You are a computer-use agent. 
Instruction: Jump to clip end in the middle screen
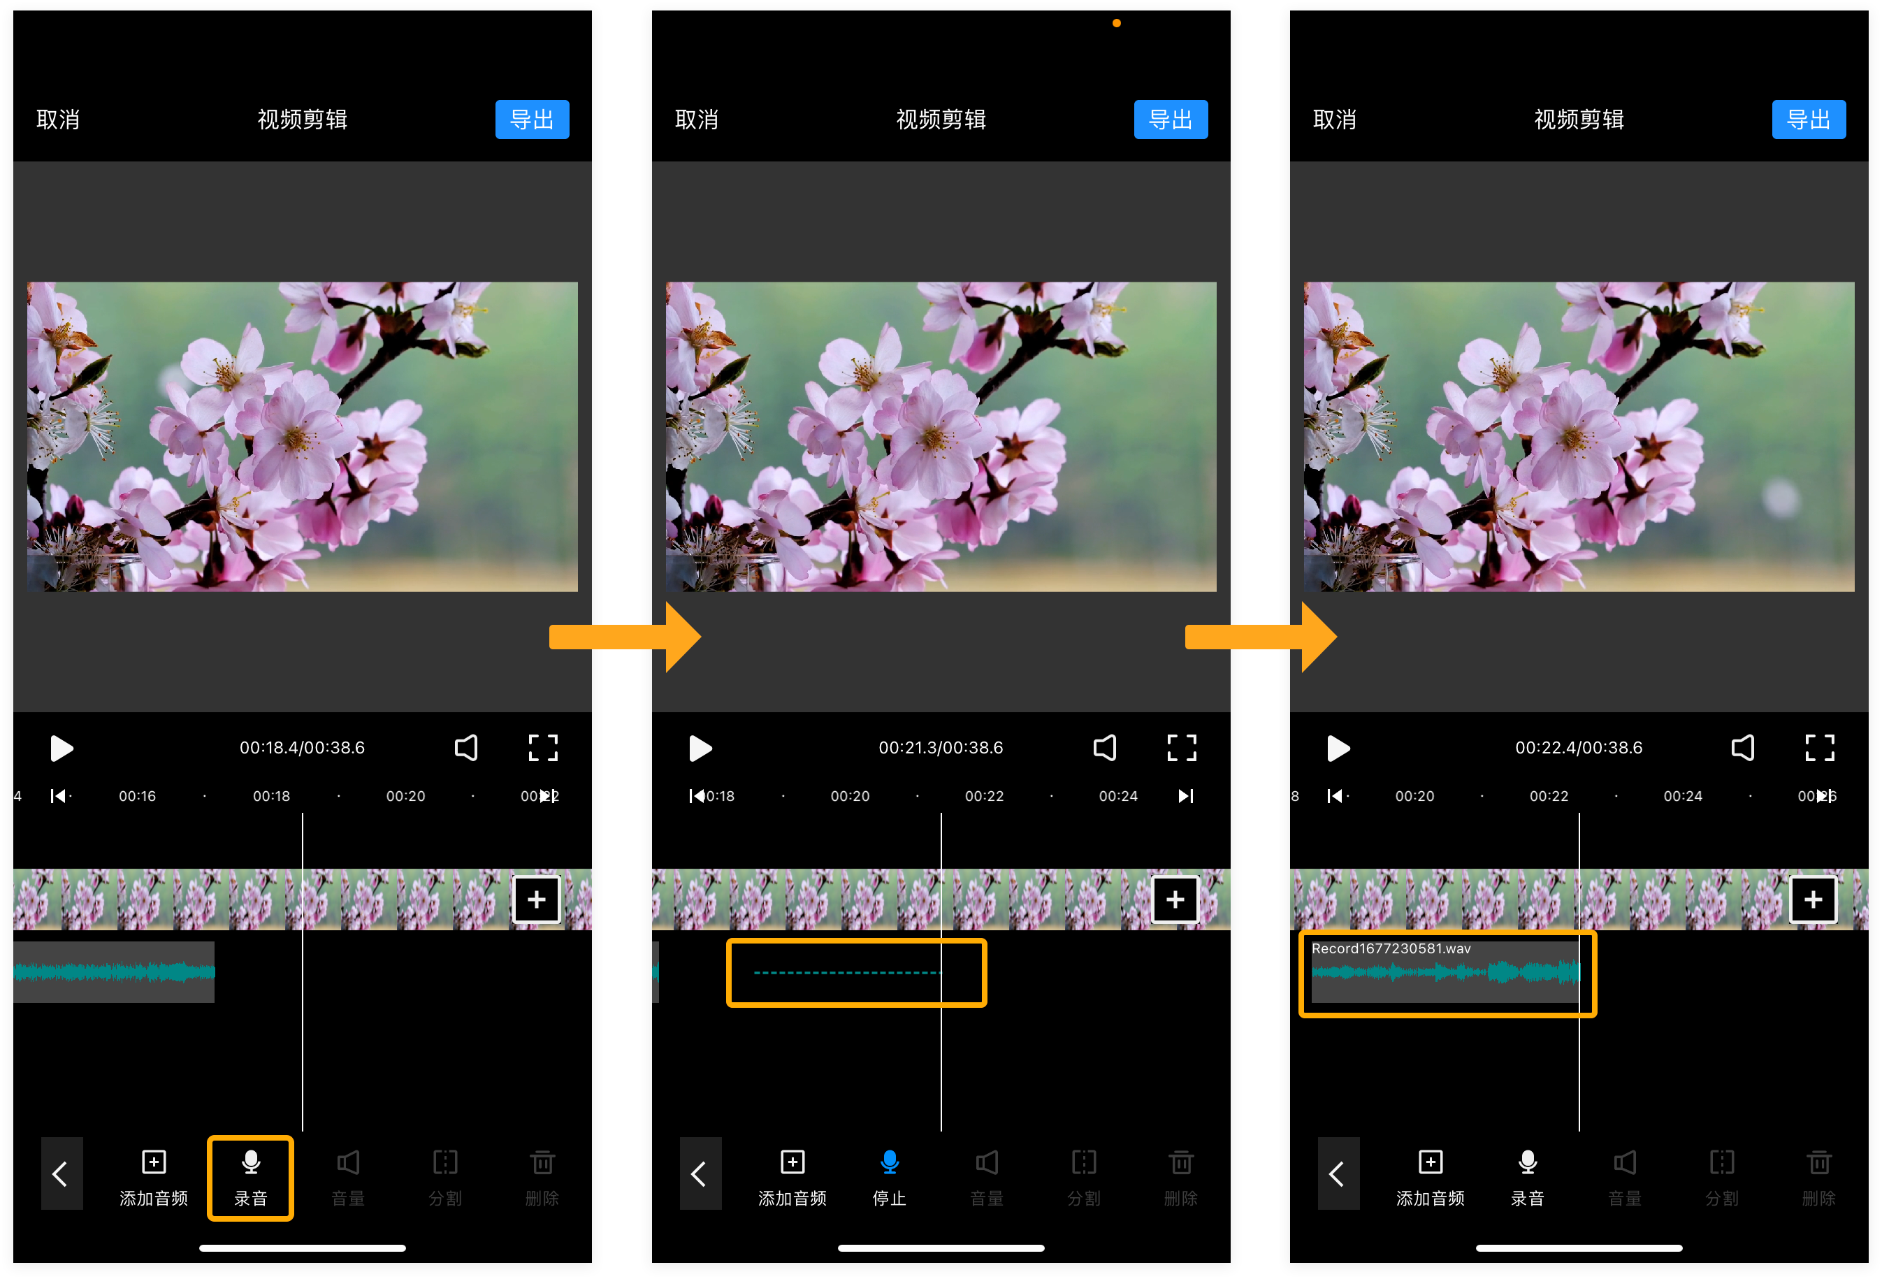pos(1185,796)
